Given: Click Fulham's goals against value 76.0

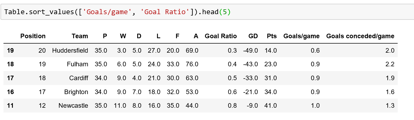Looking at the screenshot, I should (192, 64).
